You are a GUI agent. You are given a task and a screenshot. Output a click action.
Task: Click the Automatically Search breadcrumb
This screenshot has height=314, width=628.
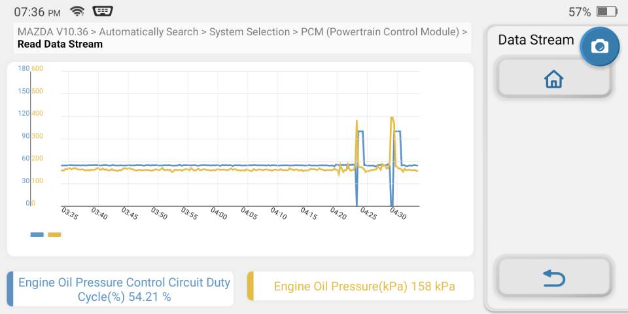(148, 31)
